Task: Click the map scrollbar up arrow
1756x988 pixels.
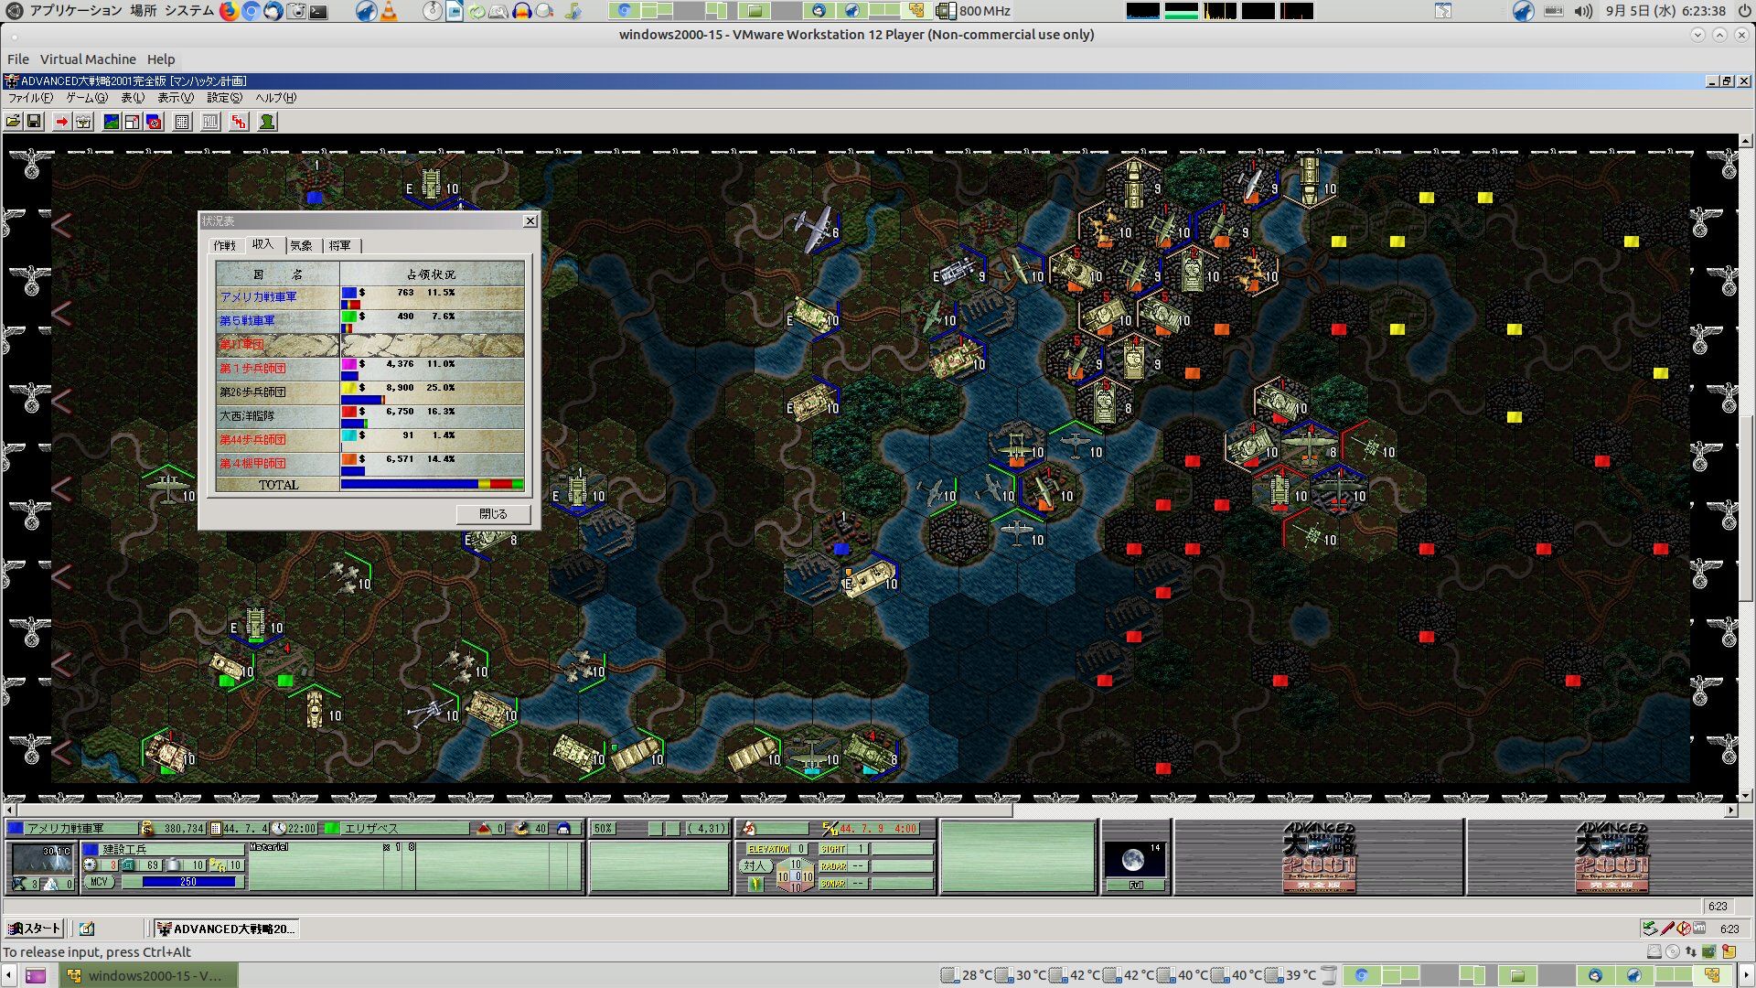Action: [1746, 142]
